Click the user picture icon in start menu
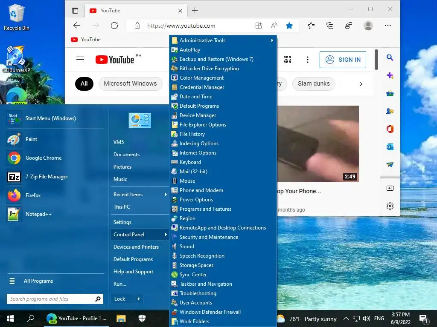 (140, 120)
